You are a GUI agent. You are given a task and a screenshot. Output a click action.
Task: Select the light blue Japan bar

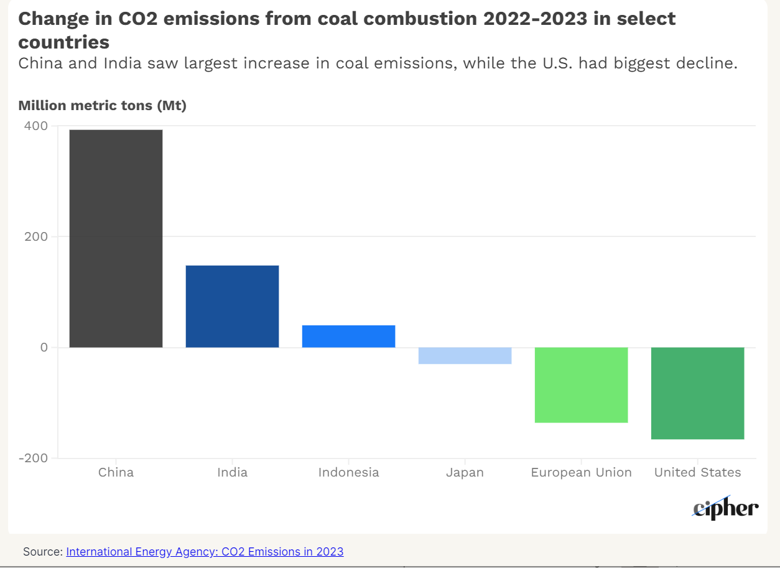point(465,355)
